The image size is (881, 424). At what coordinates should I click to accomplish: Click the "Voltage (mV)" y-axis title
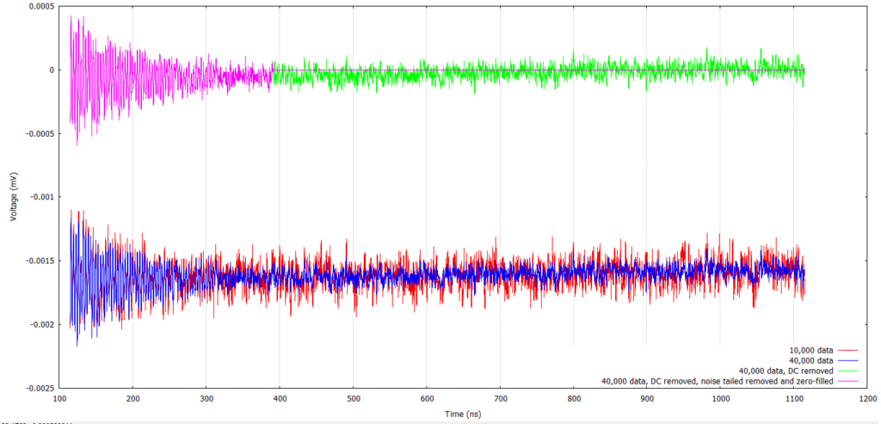tap(14, 197)
